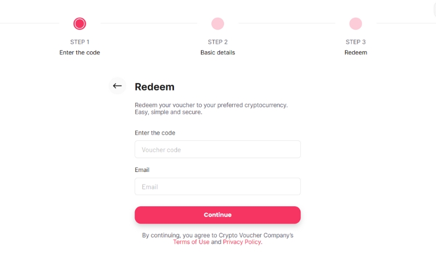Click the "Enter the code" field label
Image resolution: width=436 pixels, height=272 pixels.
pos(155,133)
